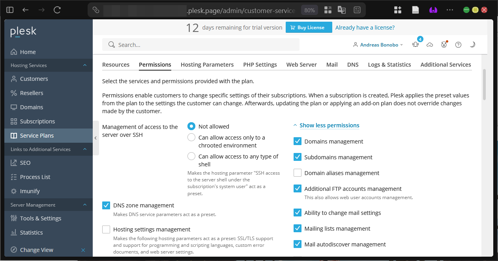Collapse the Hosting Services section
This screenshot has width=498, height=261.
(x=85, y=65)
